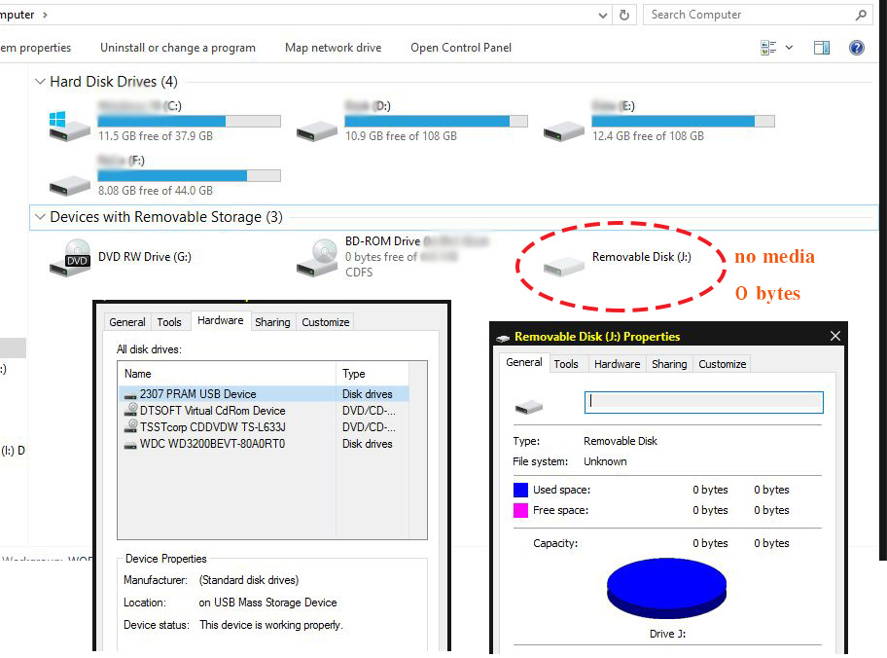887x658 pixels.
Task: Open the Tools tab in Removable Disk (J:) Properties
Action: click(566, 364)
